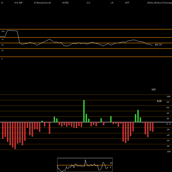The image size is (172, 172).
Task: Click the 'SDT' header text
Action: click(x=127, y=3)
